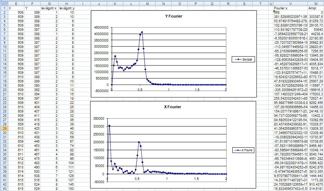Select levágott y value 46
The image size is (324, 191).
tap(66, 128)
